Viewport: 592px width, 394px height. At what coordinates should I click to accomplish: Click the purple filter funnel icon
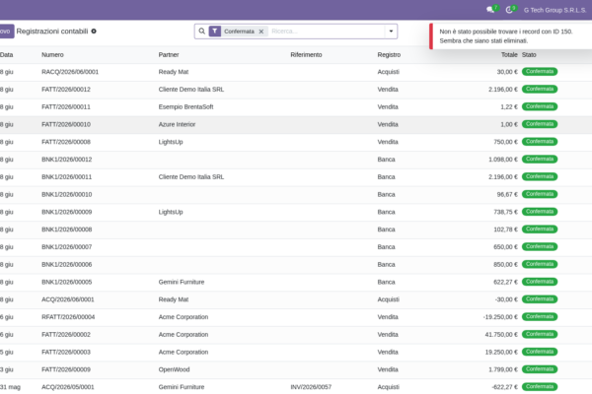pyautogui.click(x=214, y=32)
